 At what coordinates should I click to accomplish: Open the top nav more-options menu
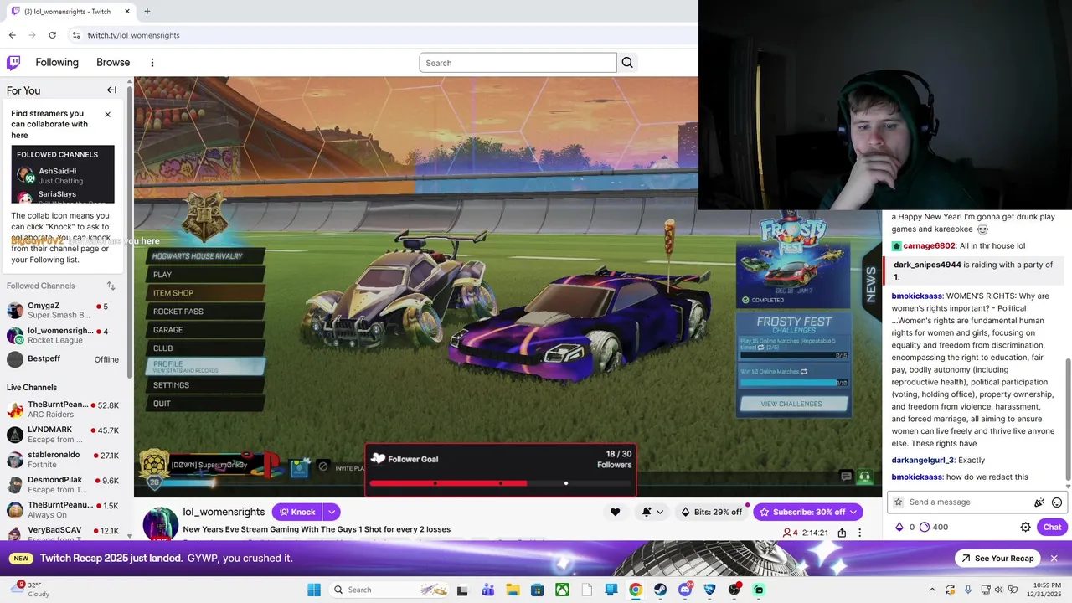click(x=152, y=63)
